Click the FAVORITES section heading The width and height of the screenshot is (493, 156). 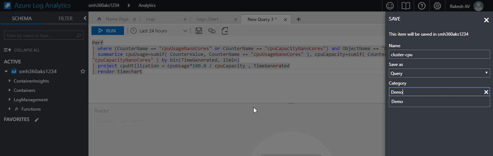point(17,119)
